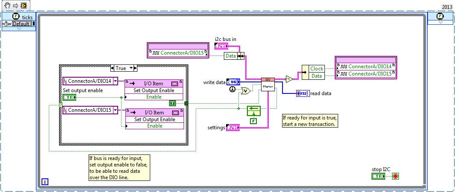455x192 pixels.
Task: Click the case selector question mark terminal
Action: point(61,105)
